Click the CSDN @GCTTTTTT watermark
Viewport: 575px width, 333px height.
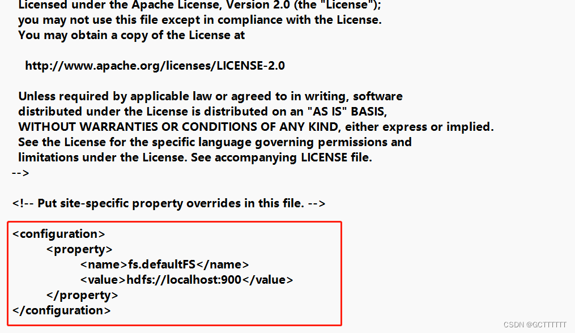tap(535, 325)
